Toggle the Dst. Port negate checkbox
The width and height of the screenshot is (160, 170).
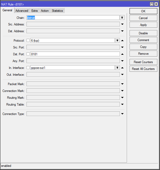pos(28,54)
